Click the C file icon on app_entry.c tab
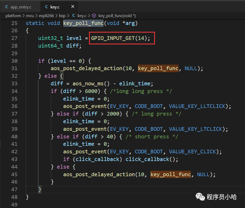The width and height of the screenshot is (245, 208). click(x=7, y=7)
